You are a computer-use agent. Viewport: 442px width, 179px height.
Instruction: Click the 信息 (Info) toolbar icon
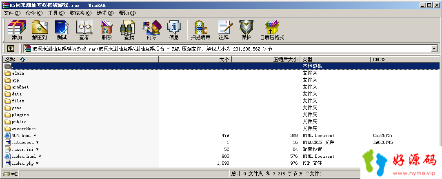(x=174, y=30)
